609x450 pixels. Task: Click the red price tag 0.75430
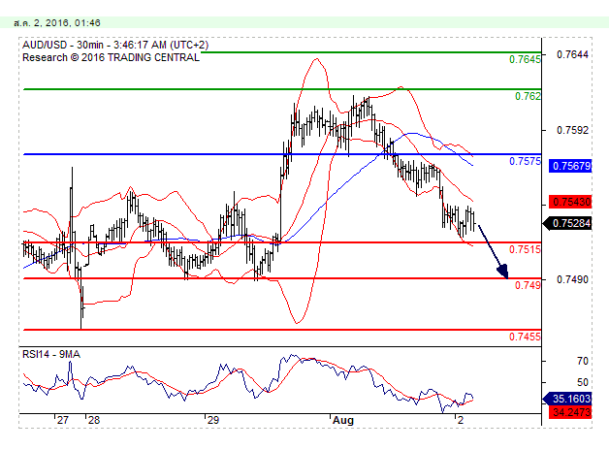(570, 202)
